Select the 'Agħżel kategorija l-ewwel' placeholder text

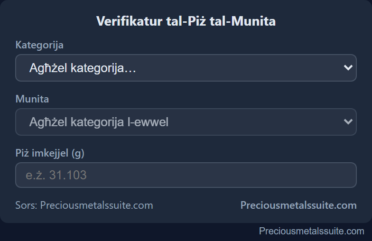pyautogui.click(x=99, y=122)
